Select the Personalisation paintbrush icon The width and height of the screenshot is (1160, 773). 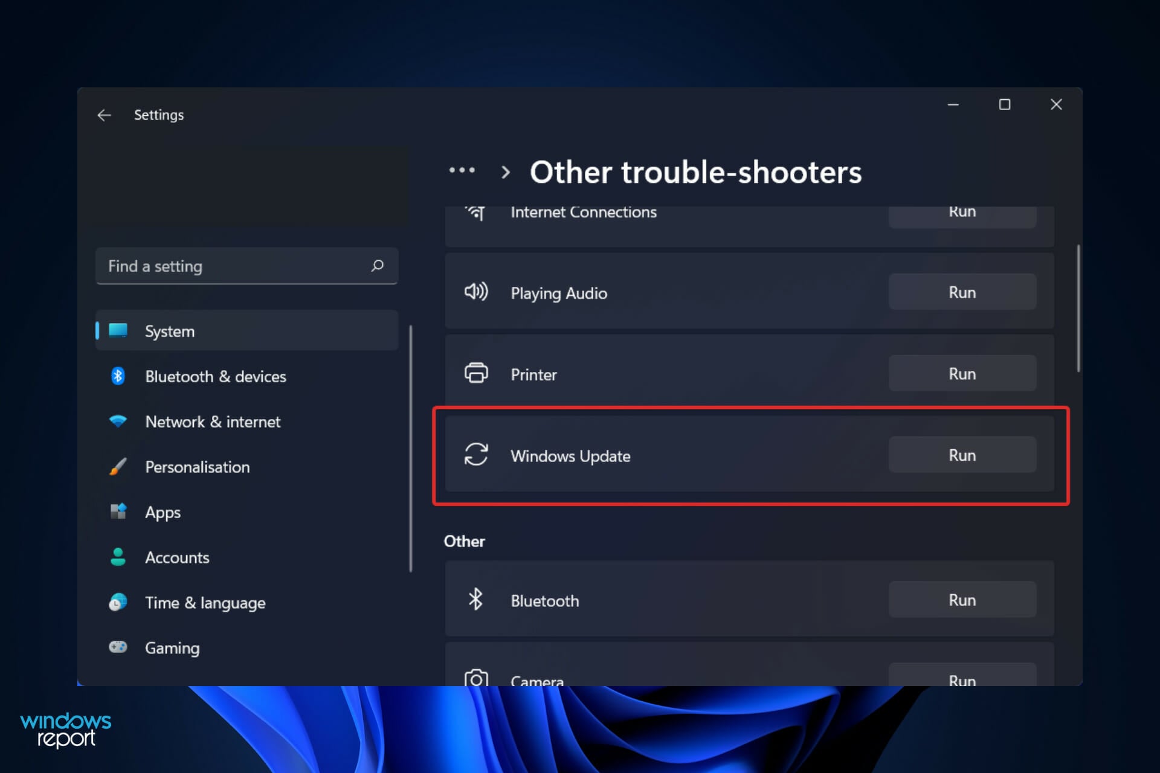[x=118, y=466]
